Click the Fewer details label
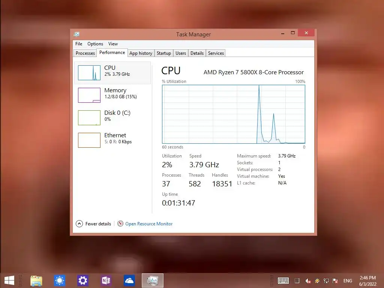The height and width of the screenshot is (288, 384). pyautogui.click(x=98, y=224)
